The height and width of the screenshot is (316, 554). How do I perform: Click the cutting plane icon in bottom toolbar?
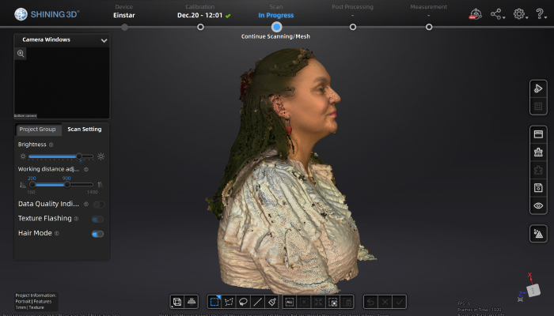(192, 302)
